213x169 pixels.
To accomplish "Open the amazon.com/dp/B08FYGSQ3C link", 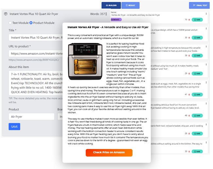I will (34, 60).
